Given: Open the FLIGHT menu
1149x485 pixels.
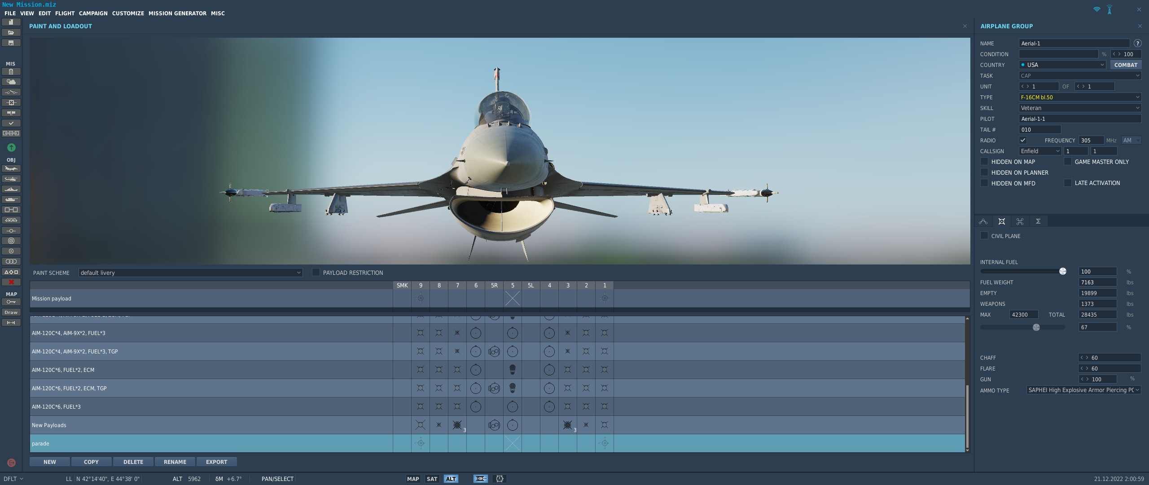Looking at the screenshot, I should 65,13.
